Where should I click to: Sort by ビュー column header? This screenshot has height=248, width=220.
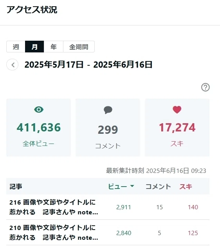point(117,187)
